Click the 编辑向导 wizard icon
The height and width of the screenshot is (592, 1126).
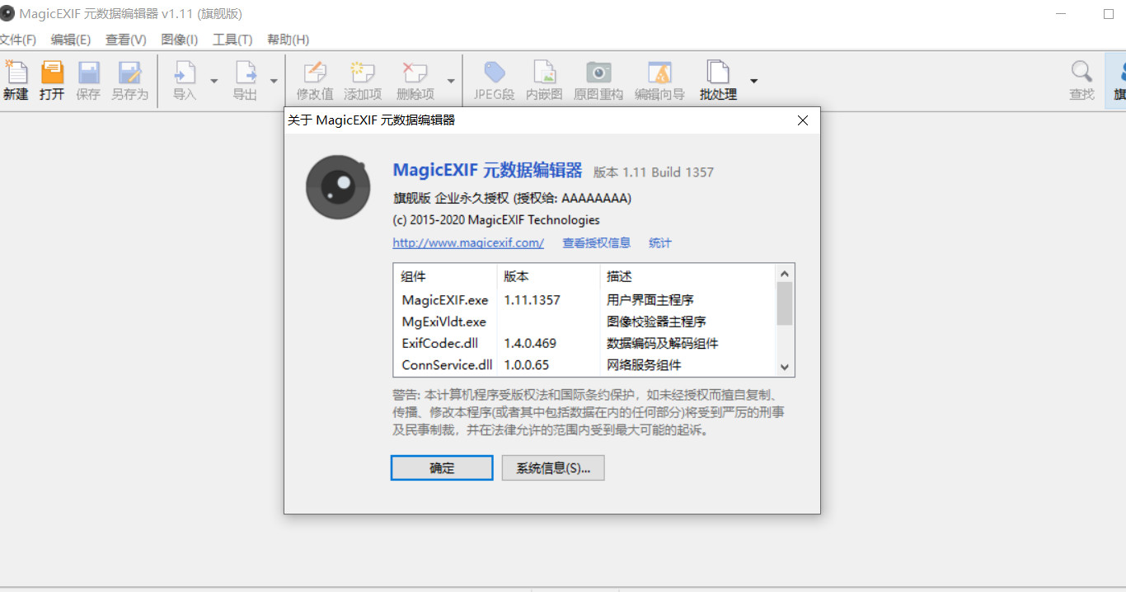coord(659,73)
